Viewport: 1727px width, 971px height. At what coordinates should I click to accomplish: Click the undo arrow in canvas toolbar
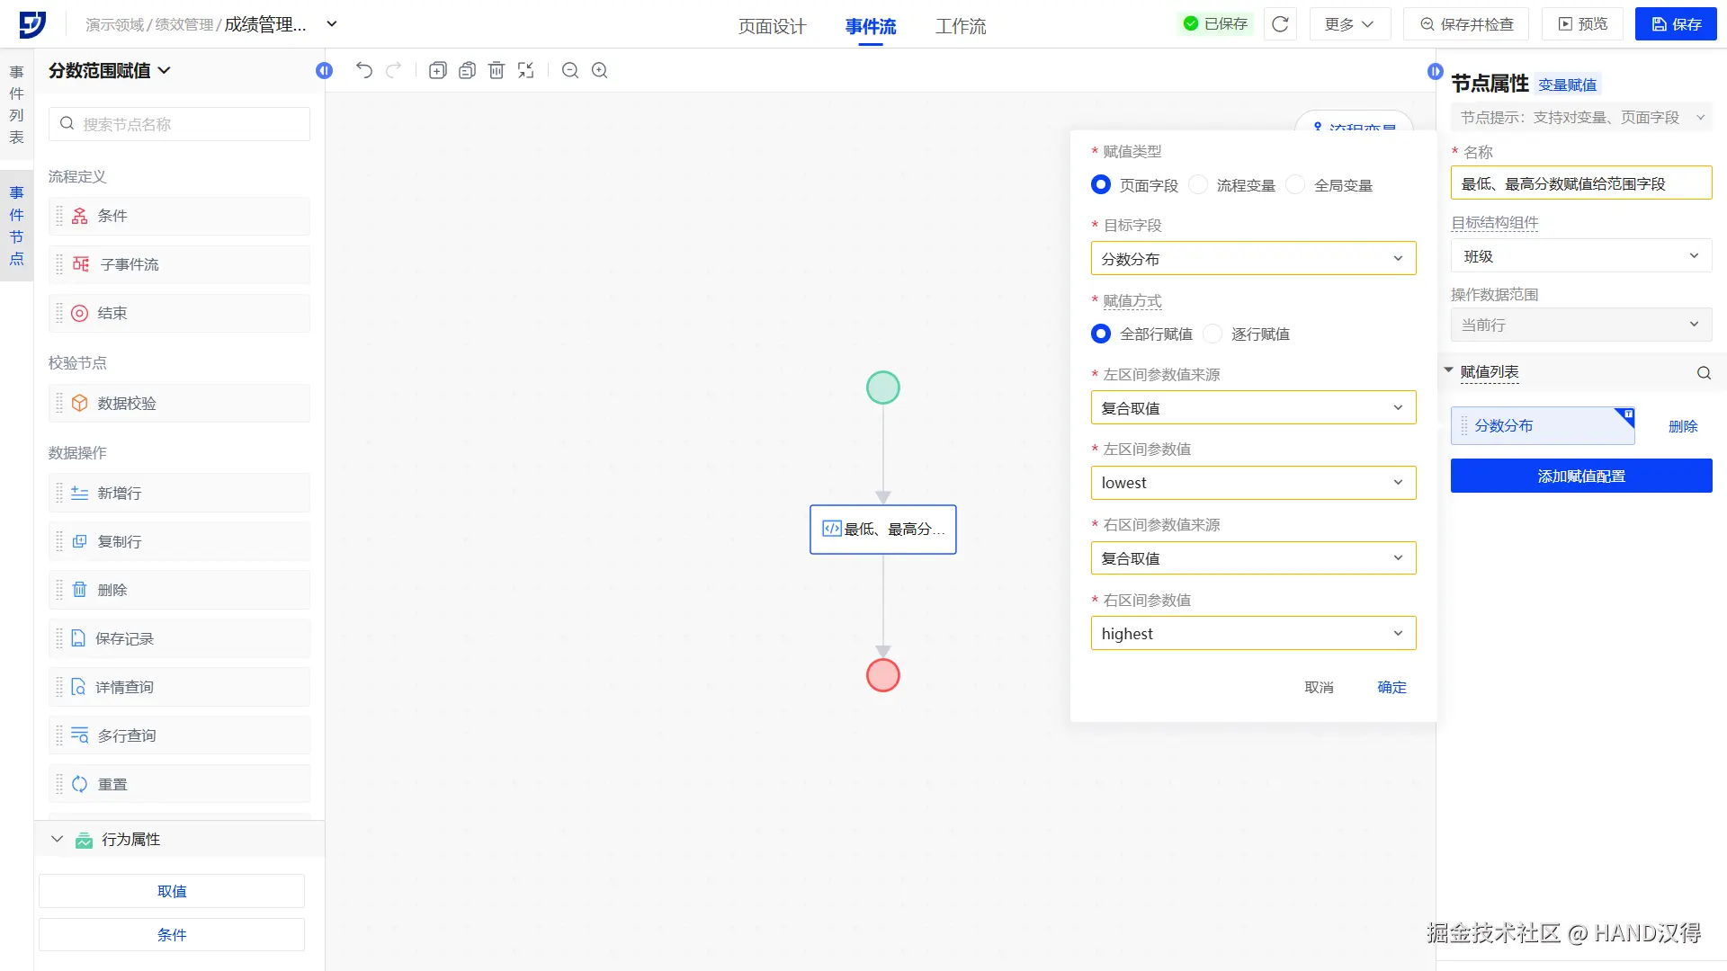click(363, 70)
